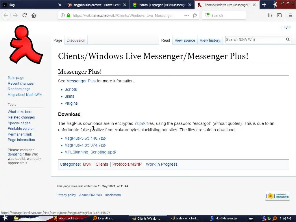Open Page information link
The height and width of the screenshot is (222, 296).
point(21,140)
